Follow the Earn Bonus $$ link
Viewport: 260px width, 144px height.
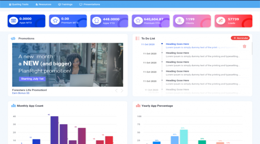[21, 93]
